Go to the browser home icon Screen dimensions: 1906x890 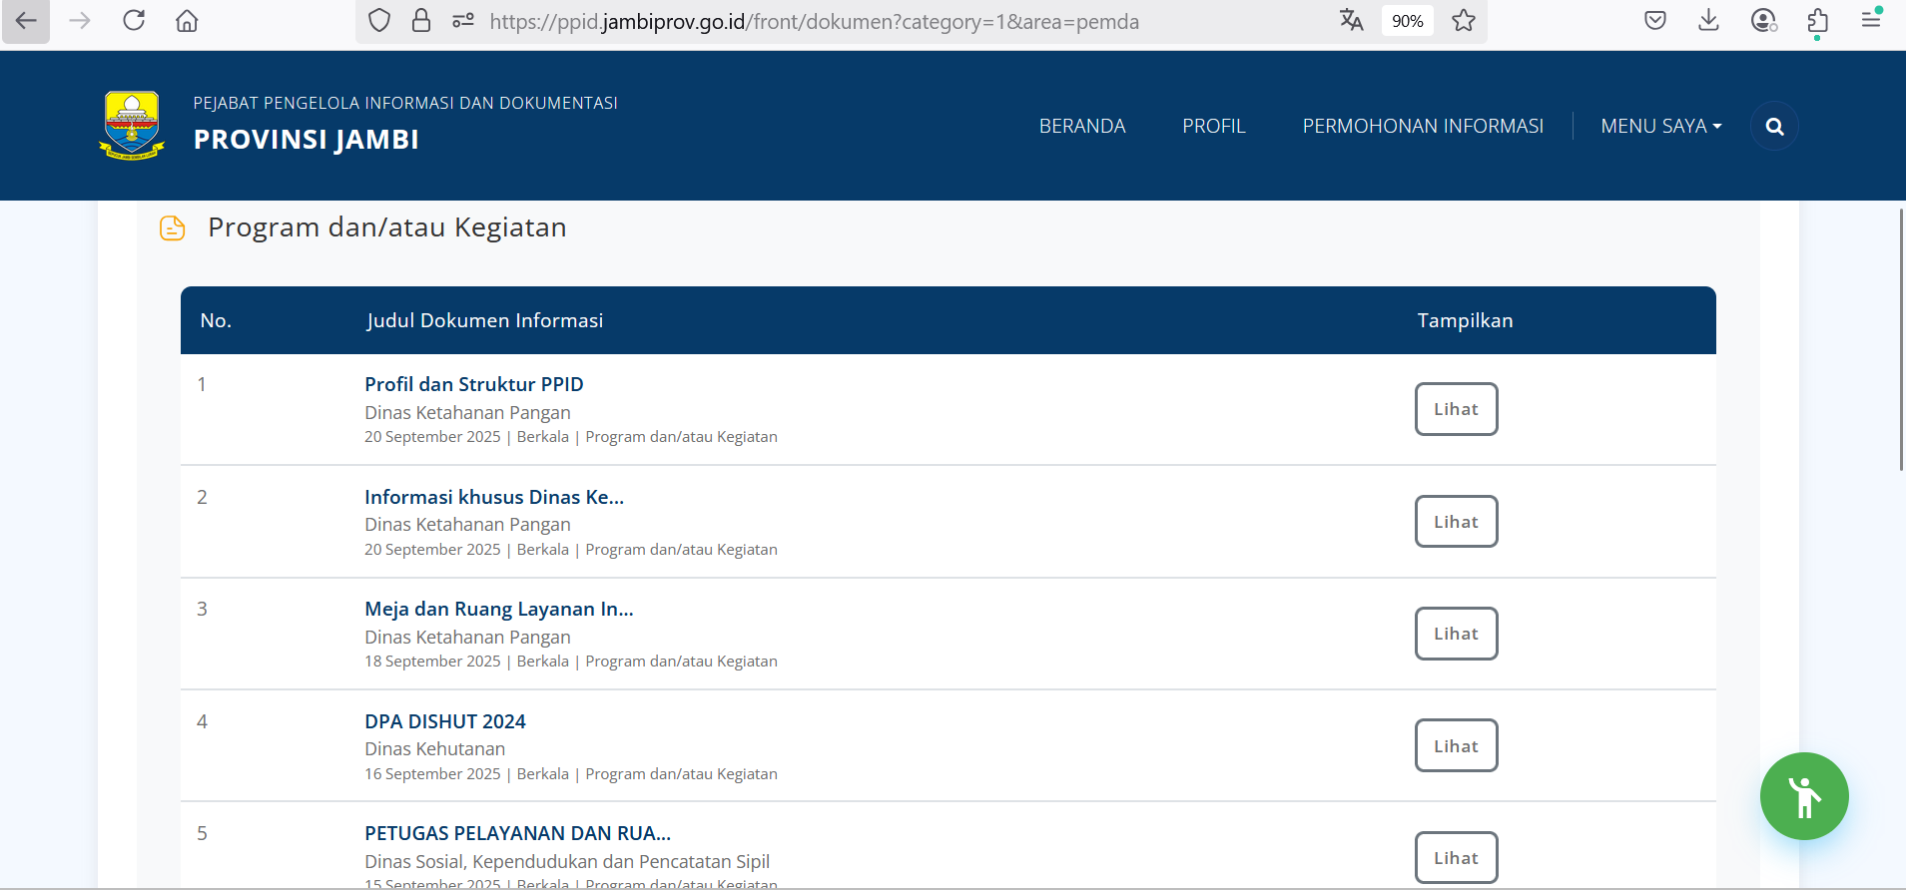pos(187,21)
